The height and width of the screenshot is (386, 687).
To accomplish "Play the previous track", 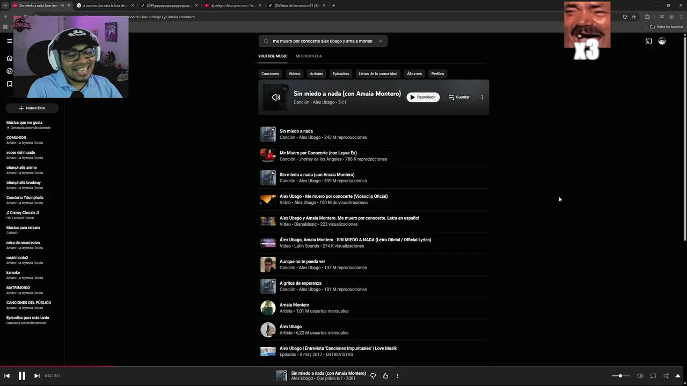I will tap(7, 376).
